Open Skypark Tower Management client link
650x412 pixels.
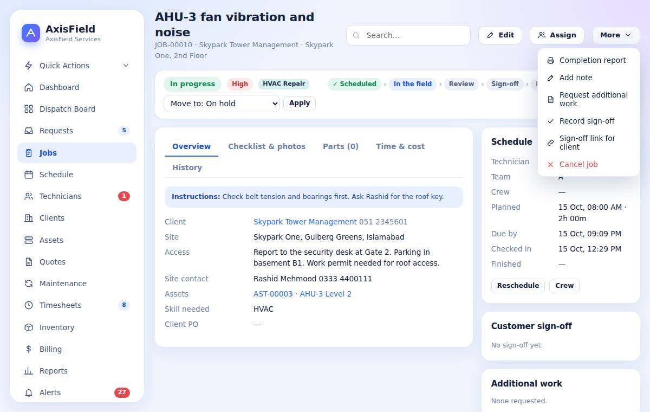pos(305,222)
